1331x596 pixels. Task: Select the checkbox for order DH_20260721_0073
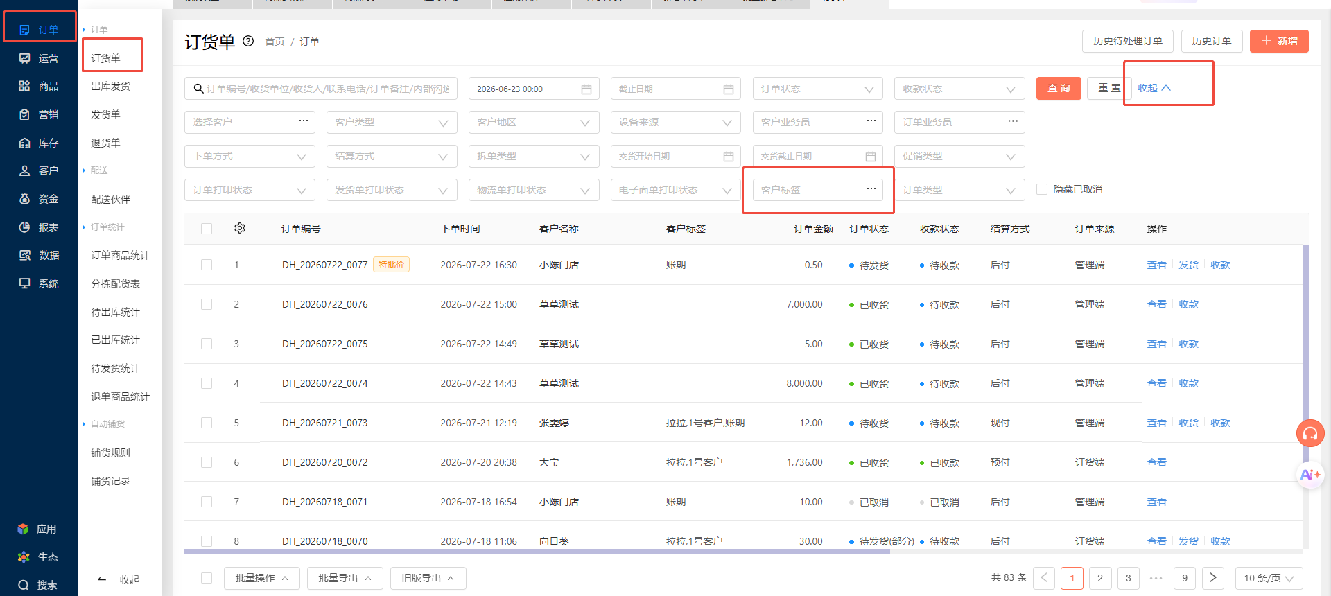click(207, 423)
